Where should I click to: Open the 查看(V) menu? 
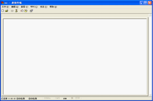point(25,7)
